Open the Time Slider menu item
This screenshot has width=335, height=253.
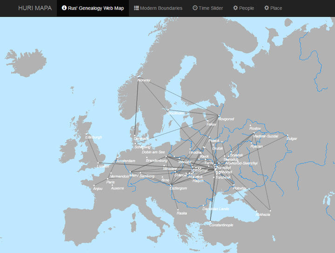(208, 8)
